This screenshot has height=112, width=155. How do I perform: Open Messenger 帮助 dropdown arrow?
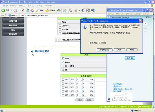click(151, 18)
